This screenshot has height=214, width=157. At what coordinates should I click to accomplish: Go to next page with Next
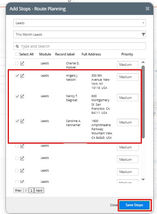click(x=39, y=191)
